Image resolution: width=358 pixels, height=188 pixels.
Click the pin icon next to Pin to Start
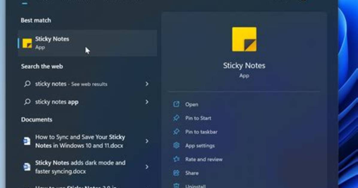click(176, 118)
